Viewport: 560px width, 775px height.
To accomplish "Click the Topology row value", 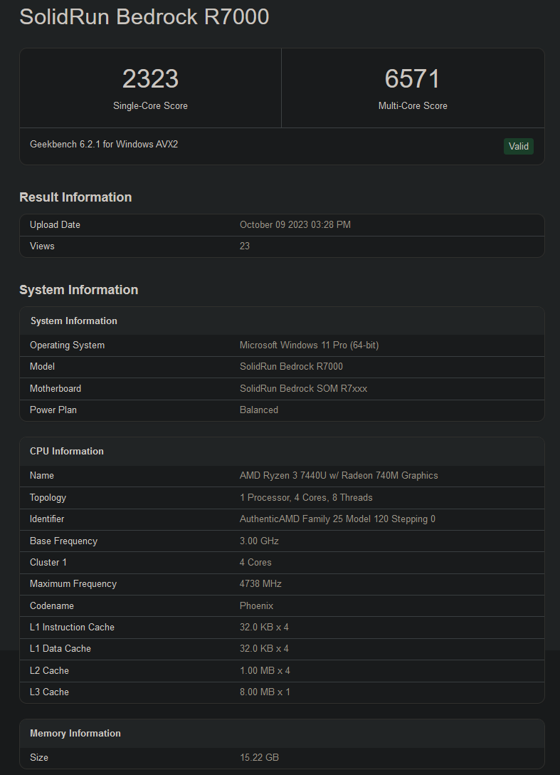I will (306, 497).
